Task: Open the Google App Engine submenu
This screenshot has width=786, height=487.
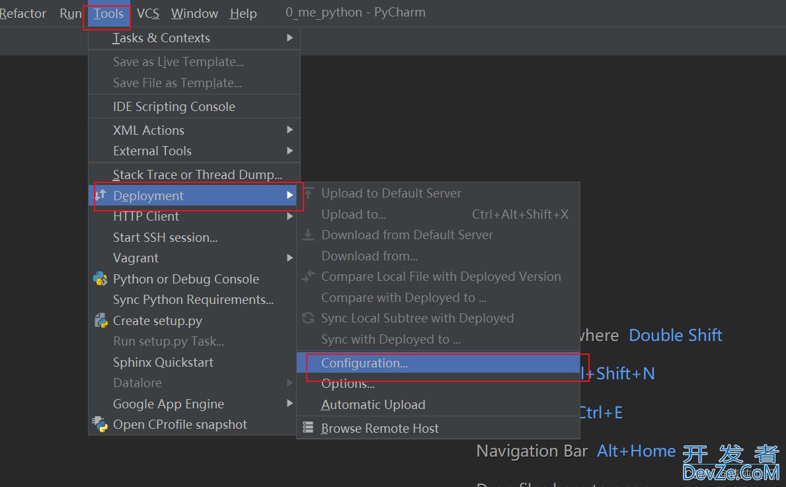Action: [194, 403]
